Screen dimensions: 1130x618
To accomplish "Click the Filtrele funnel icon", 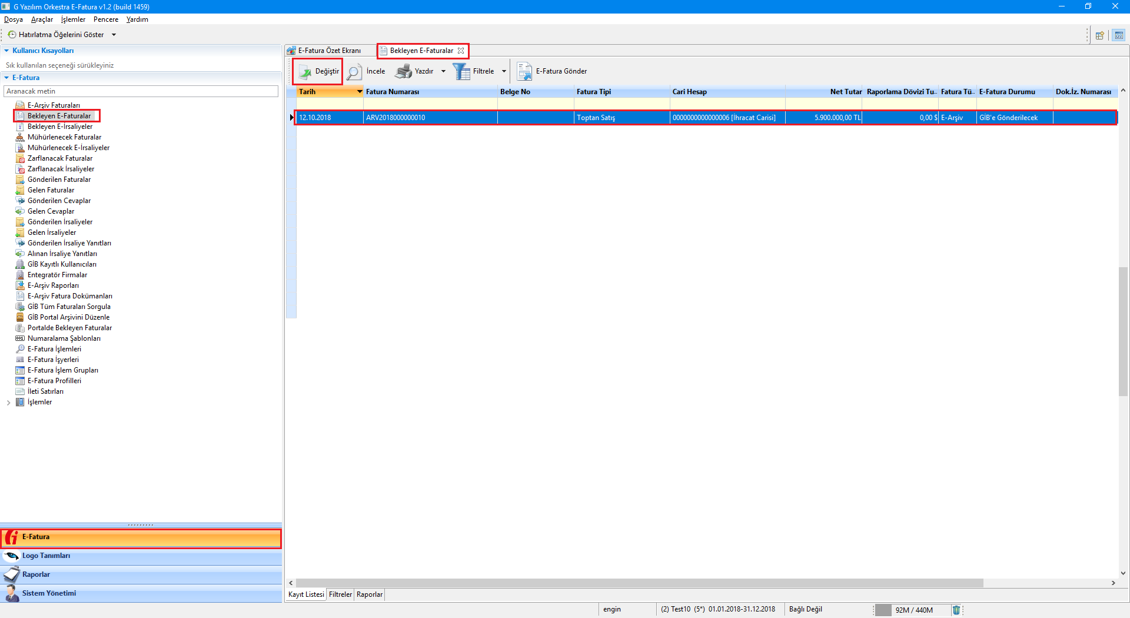I will click(461, 72).
